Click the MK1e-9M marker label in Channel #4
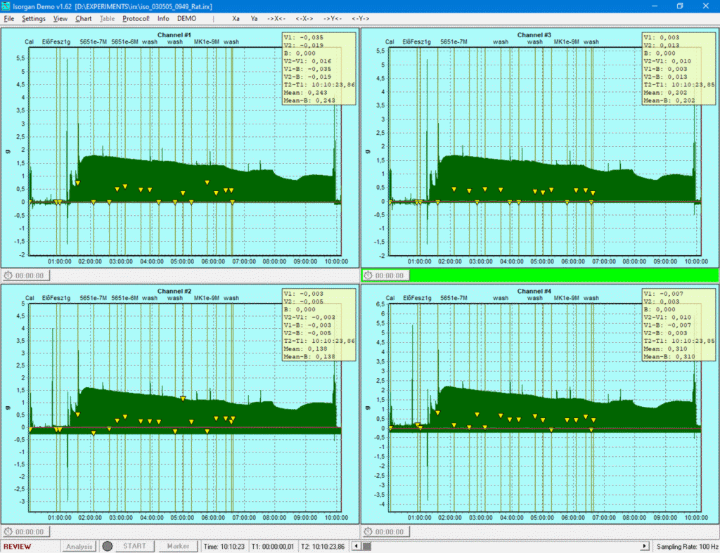 click(x=566, y=298)
